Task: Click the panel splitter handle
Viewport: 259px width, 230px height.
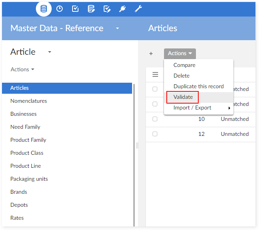Action: pyautogui.click(x=137, y=146)
